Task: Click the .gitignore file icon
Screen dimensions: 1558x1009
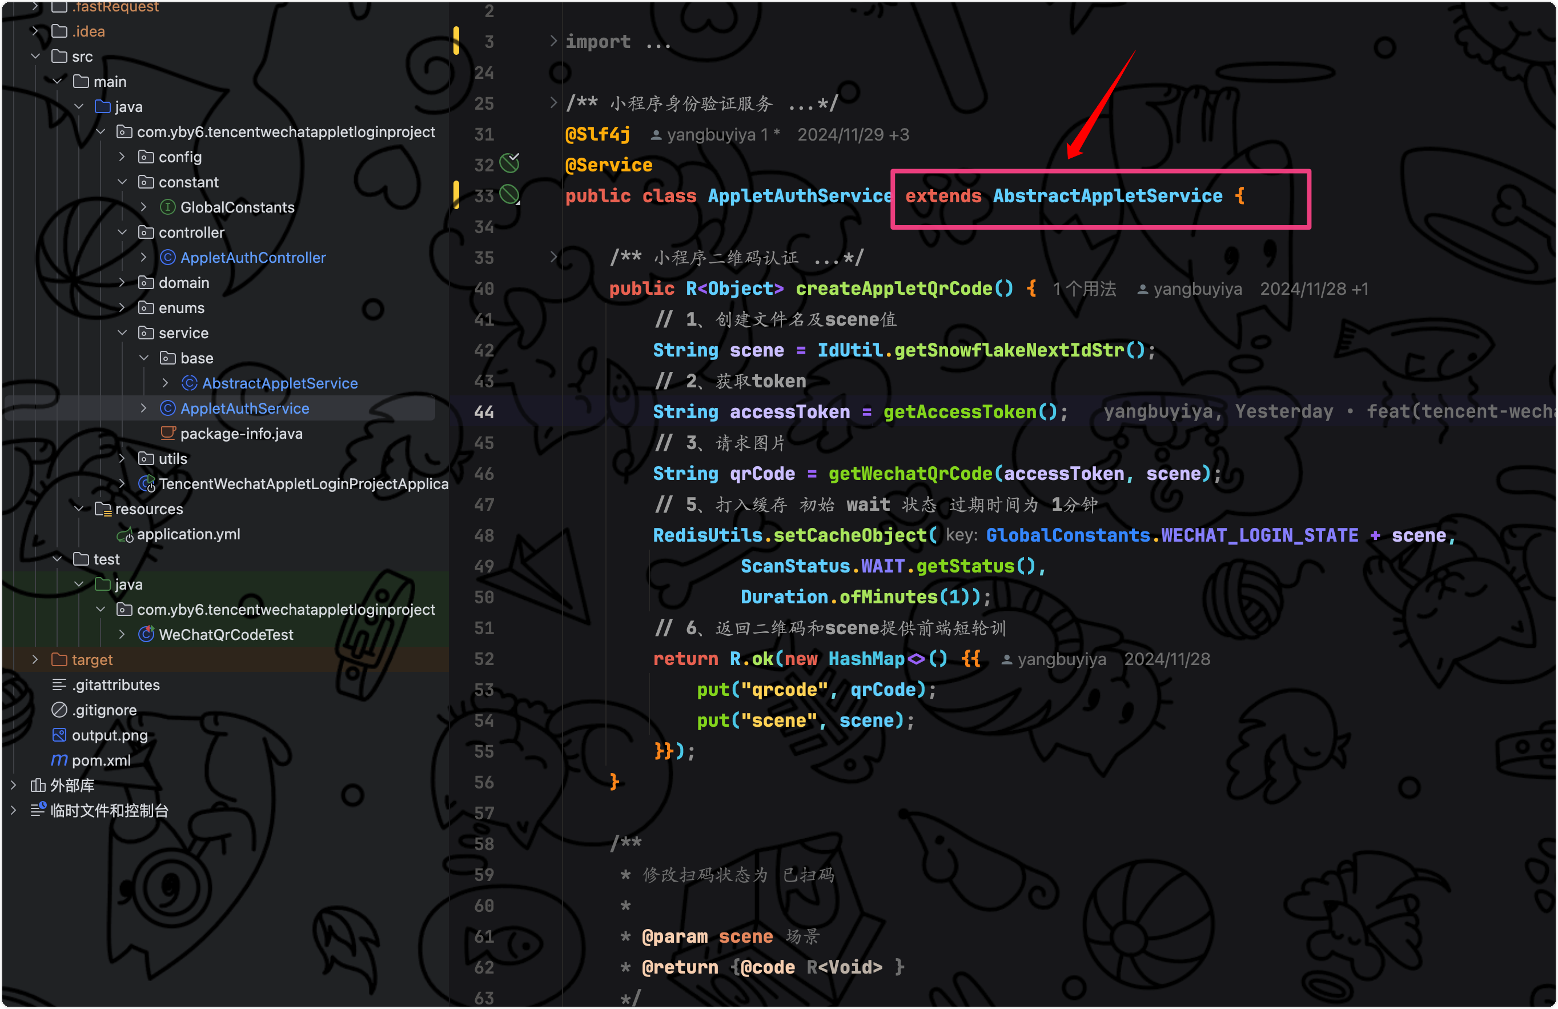Action: [x=59, y=710]
